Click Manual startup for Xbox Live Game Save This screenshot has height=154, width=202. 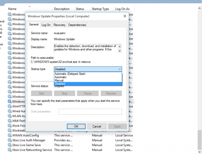[x=97, y=145]
